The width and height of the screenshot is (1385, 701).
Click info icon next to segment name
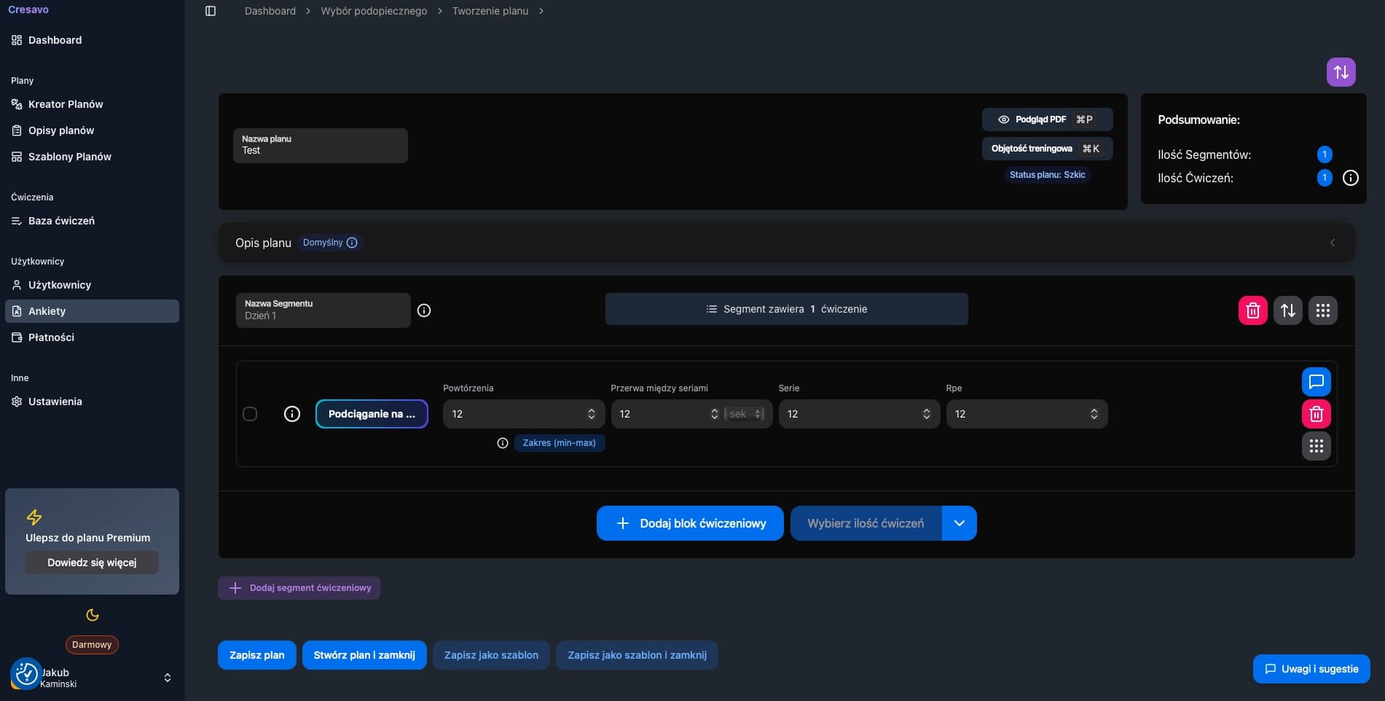[424, 310]
